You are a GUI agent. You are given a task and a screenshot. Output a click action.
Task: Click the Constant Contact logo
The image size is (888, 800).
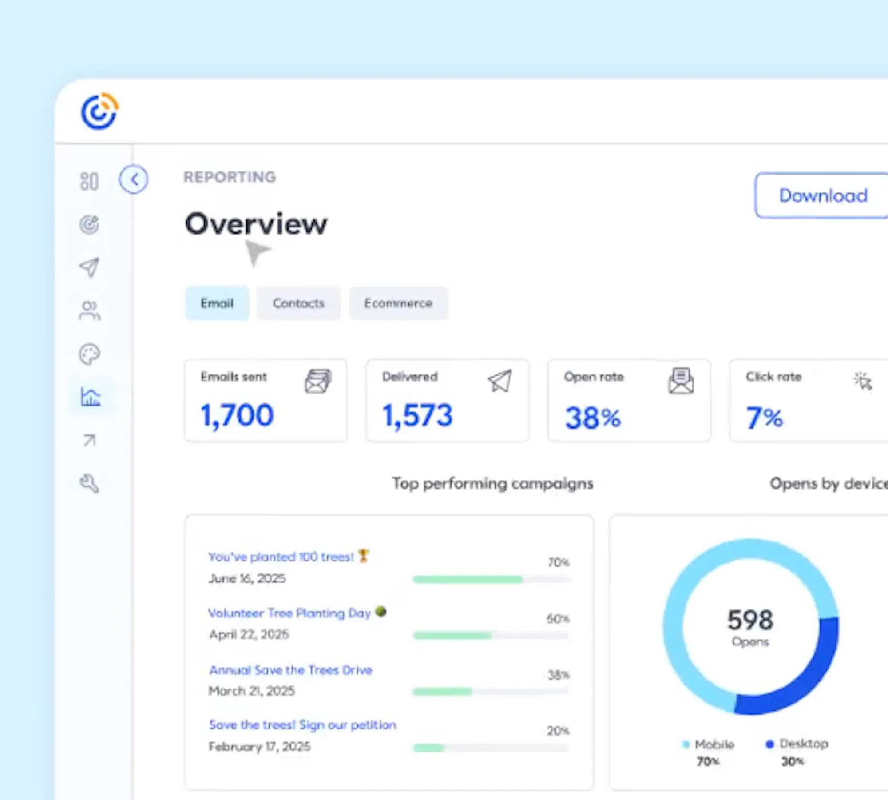(99, 111)
